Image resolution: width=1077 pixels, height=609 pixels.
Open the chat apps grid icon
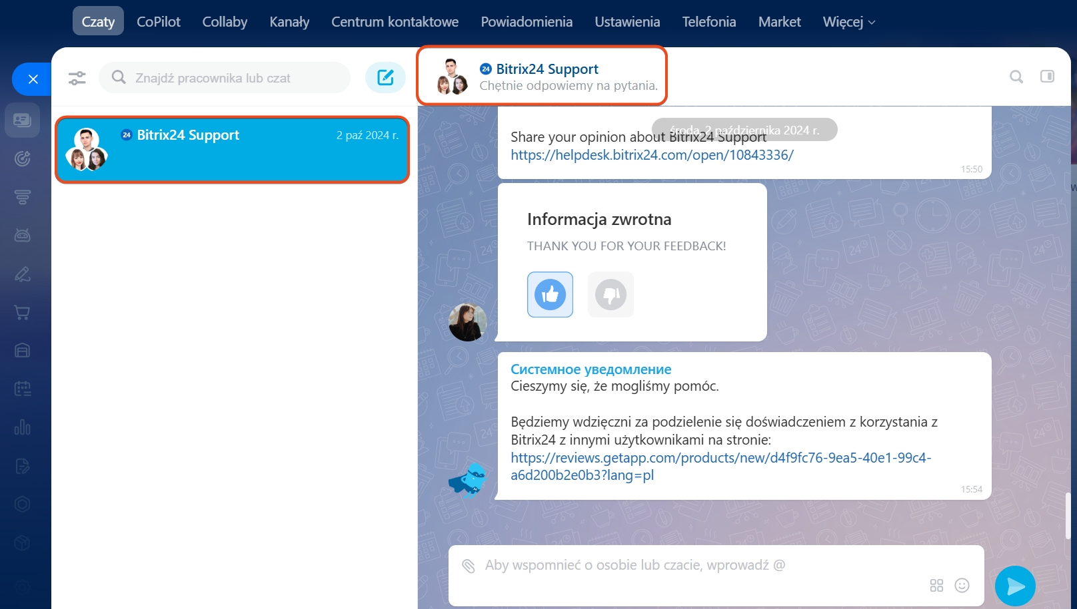[x=936, y=585]
